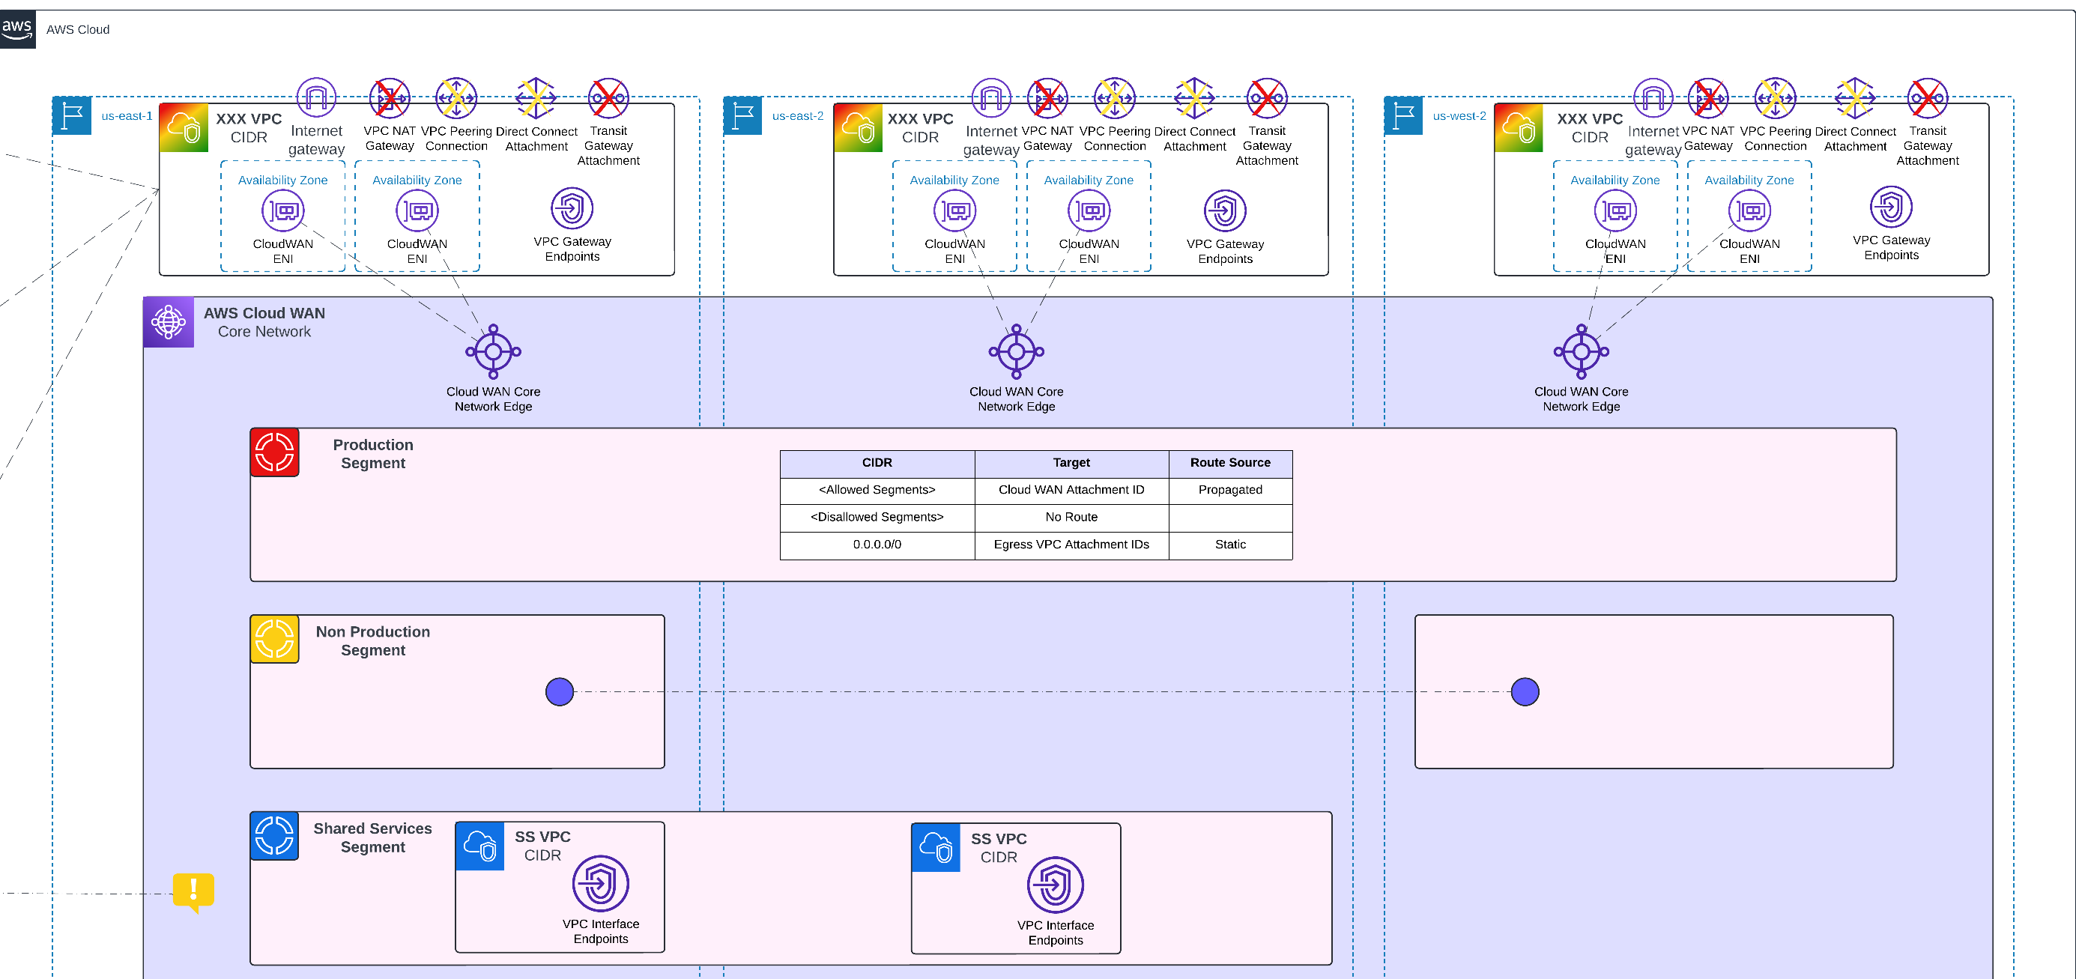Click the <Allowed Segments> table cell

coord(877,490)
